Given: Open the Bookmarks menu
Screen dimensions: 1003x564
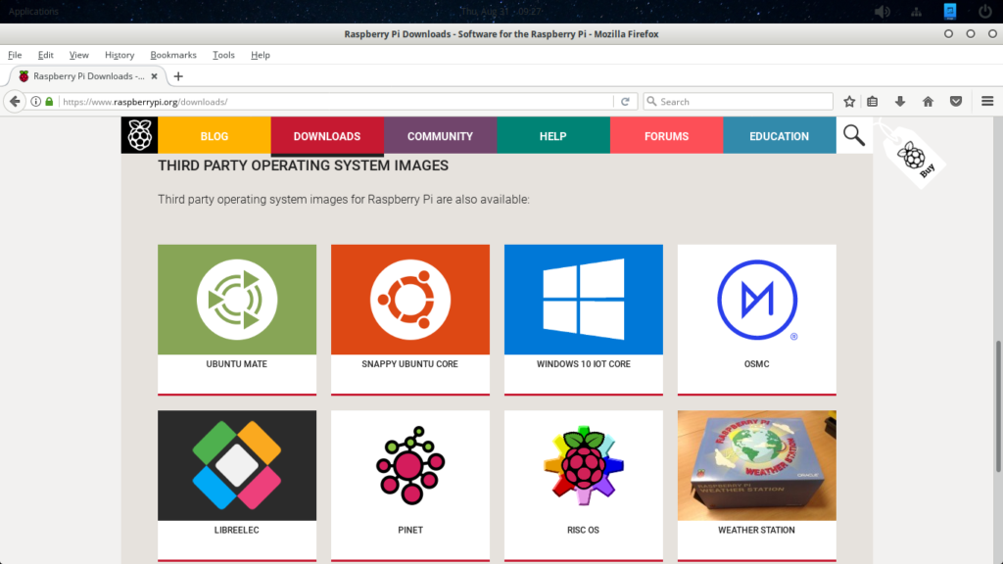Looking at the screenshot, I should pos(173,55).
